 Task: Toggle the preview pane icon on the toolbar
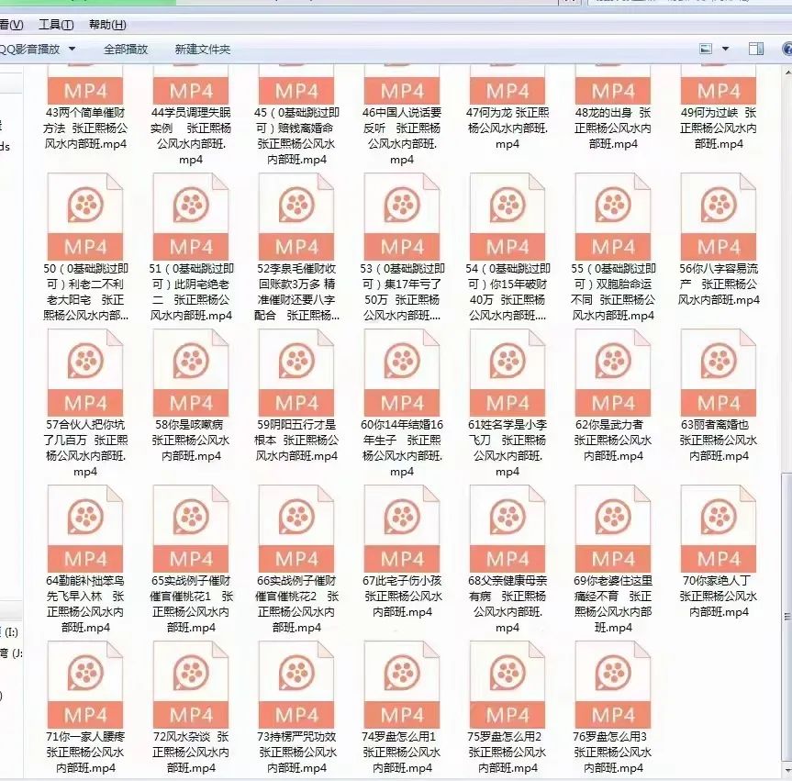(x=755, y=48)
